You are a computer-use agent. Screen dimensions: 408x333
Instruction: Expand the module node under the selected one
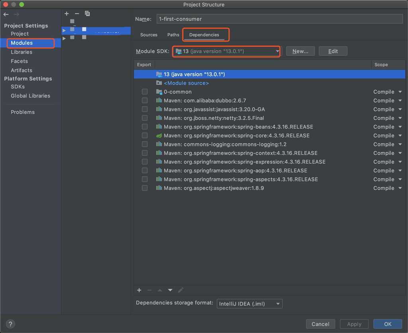[64, 38]
